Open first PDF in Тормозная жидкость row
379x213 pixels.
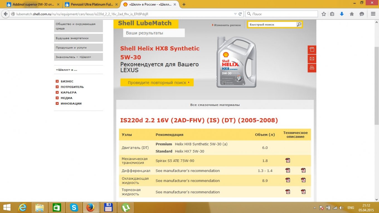[x=288, y=192]
